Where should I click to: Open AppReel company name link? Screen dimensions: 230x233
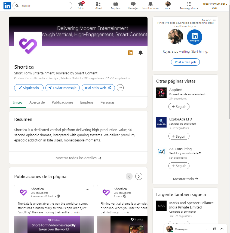click(x=176, y=90)
